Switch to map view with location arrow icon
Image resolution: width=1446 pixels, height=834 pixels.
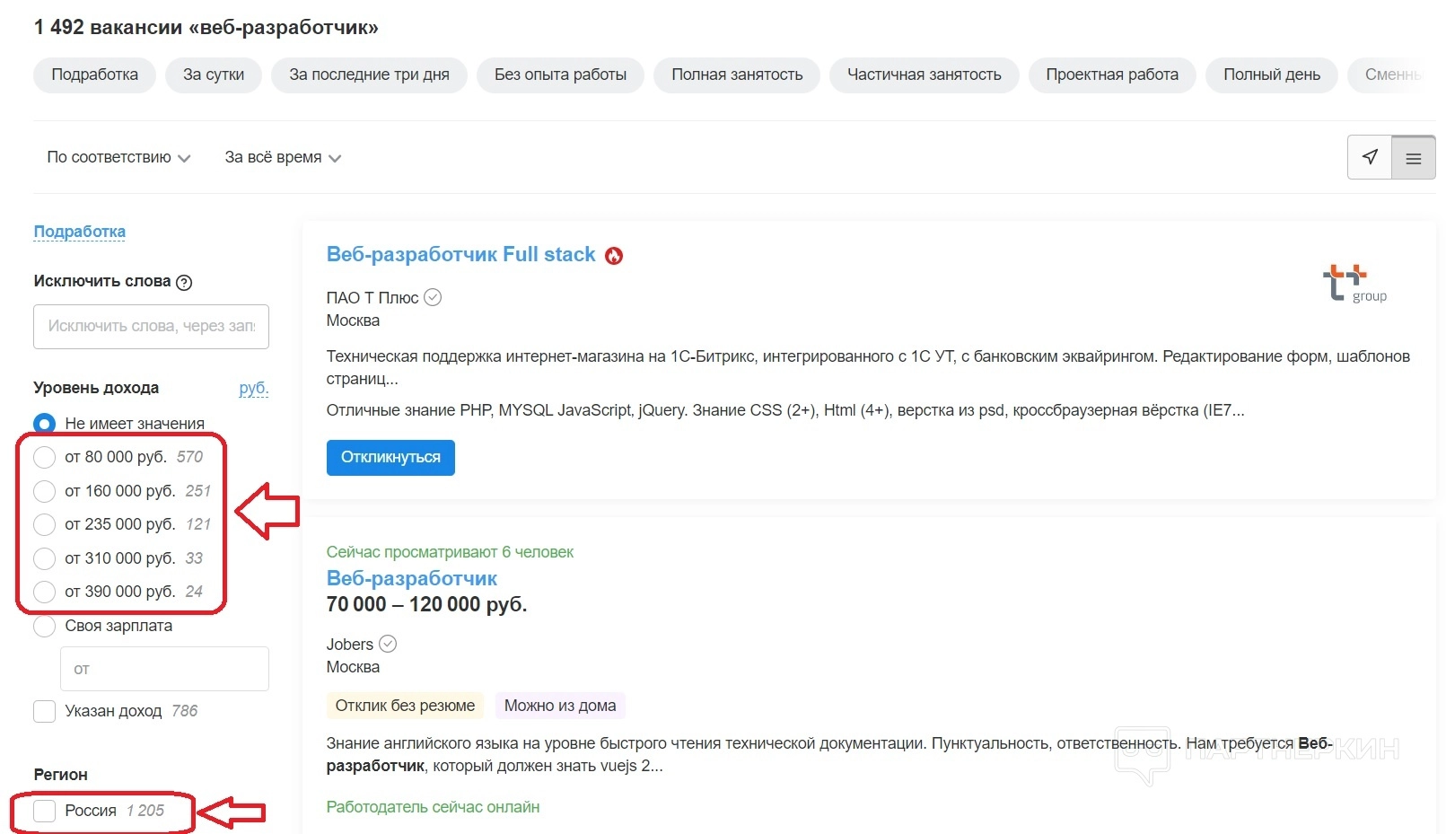[x=1369, y=157]
